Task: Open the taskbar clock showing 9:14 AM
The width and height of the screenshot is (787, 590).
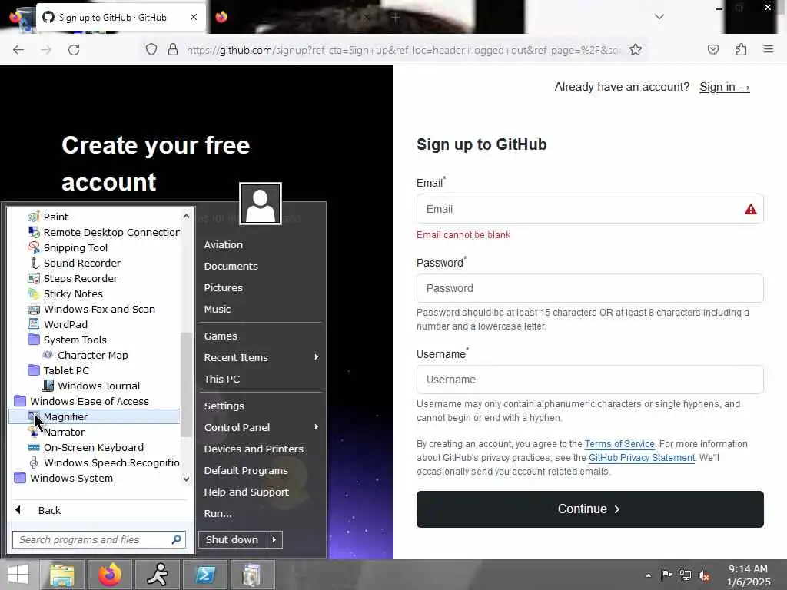Action: pos(749,575)
